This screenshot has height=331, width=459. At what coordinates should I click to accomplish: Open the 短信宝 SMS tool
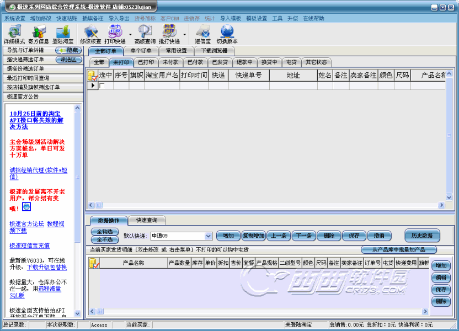click(202, 35)
